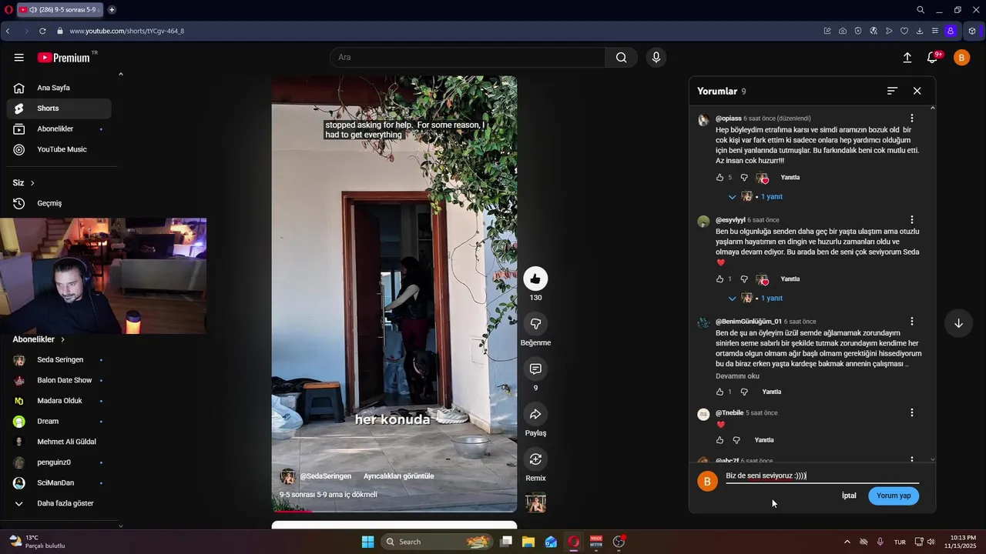Open @SedaSeringen channel link on video

pyautogui.click(x=325, y=476)
